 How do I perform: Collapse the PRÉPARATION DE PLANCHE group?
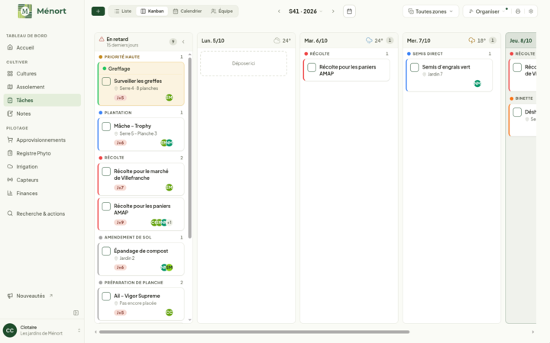(x=141, y=283)
